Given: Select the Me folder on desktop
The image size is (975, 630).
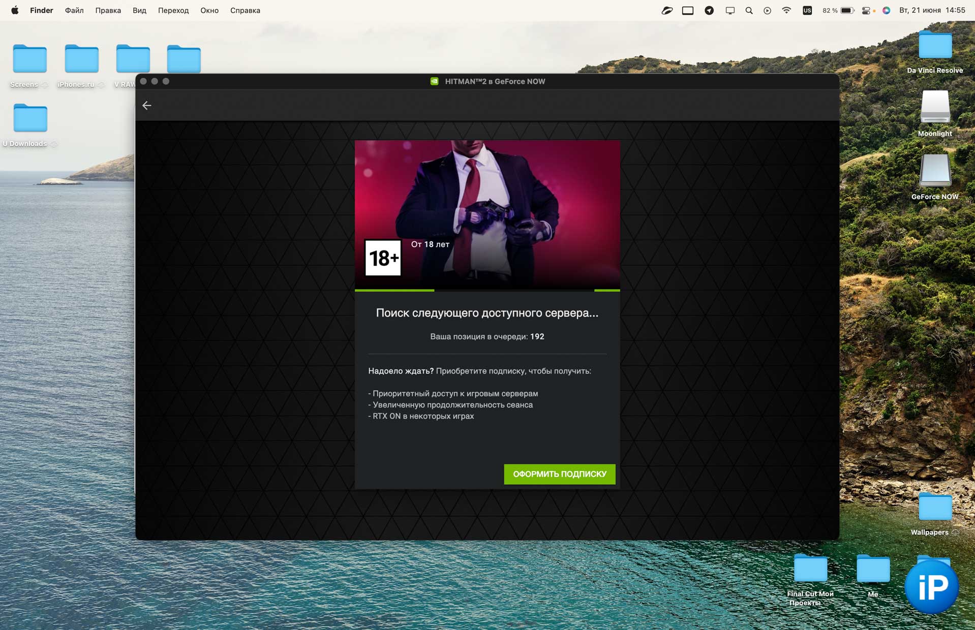Looking at the screenshot, I should pyautogui.click(x=873, y=568).
